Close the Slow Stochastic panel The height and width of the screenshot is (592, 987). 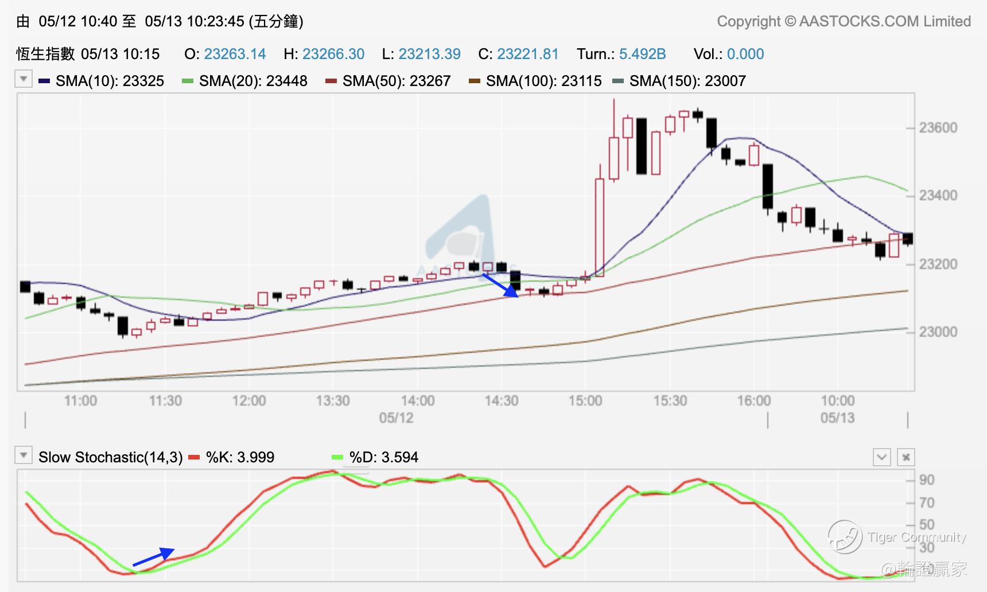tap(906, 457)
